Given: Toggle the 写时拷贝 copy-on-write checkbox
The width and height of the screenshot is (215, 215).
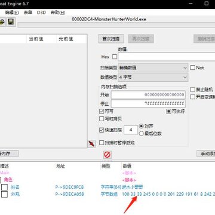Looking at the screenshot, I should pyautogui.click(x=102, y=119).
